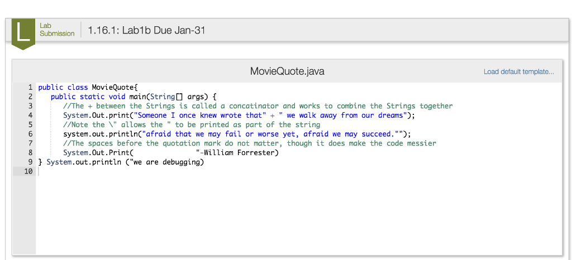Click line number 8 in the gutter

point(30,153)
